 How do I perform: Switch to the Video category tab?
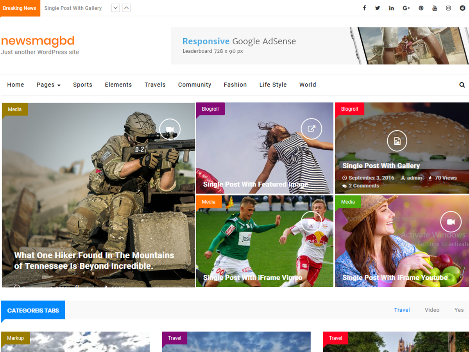pos(432,310)
